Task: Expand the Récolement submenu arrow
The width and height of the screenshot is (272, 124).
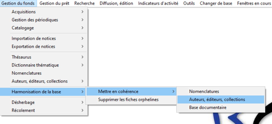Action: (x=82, y=110)
